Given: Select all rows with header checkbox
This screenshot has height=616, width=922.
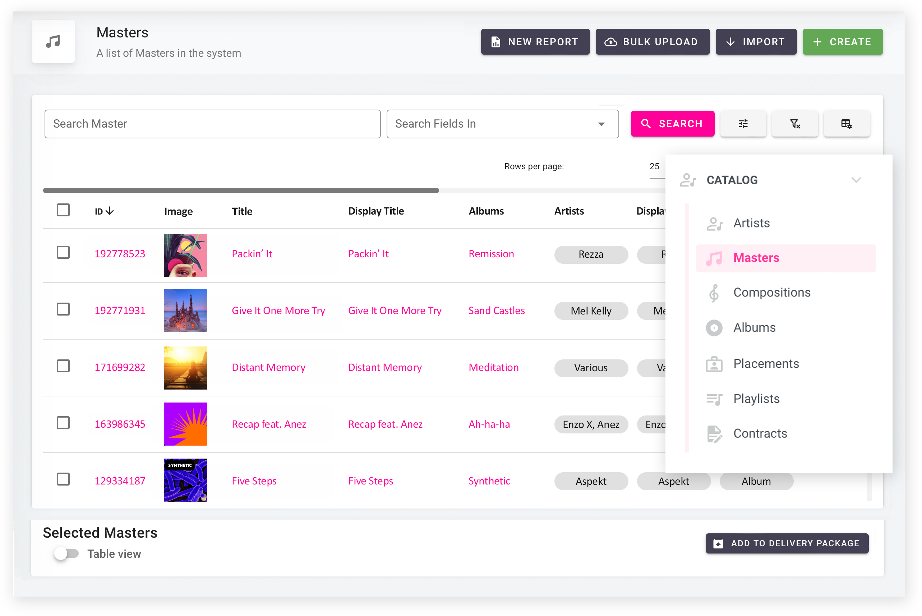Looking at the screenshot, I should [63, 210].
